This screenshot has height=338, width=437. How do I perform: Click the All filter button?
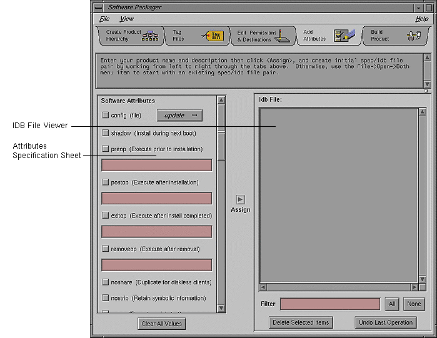(x=392, y=304)
